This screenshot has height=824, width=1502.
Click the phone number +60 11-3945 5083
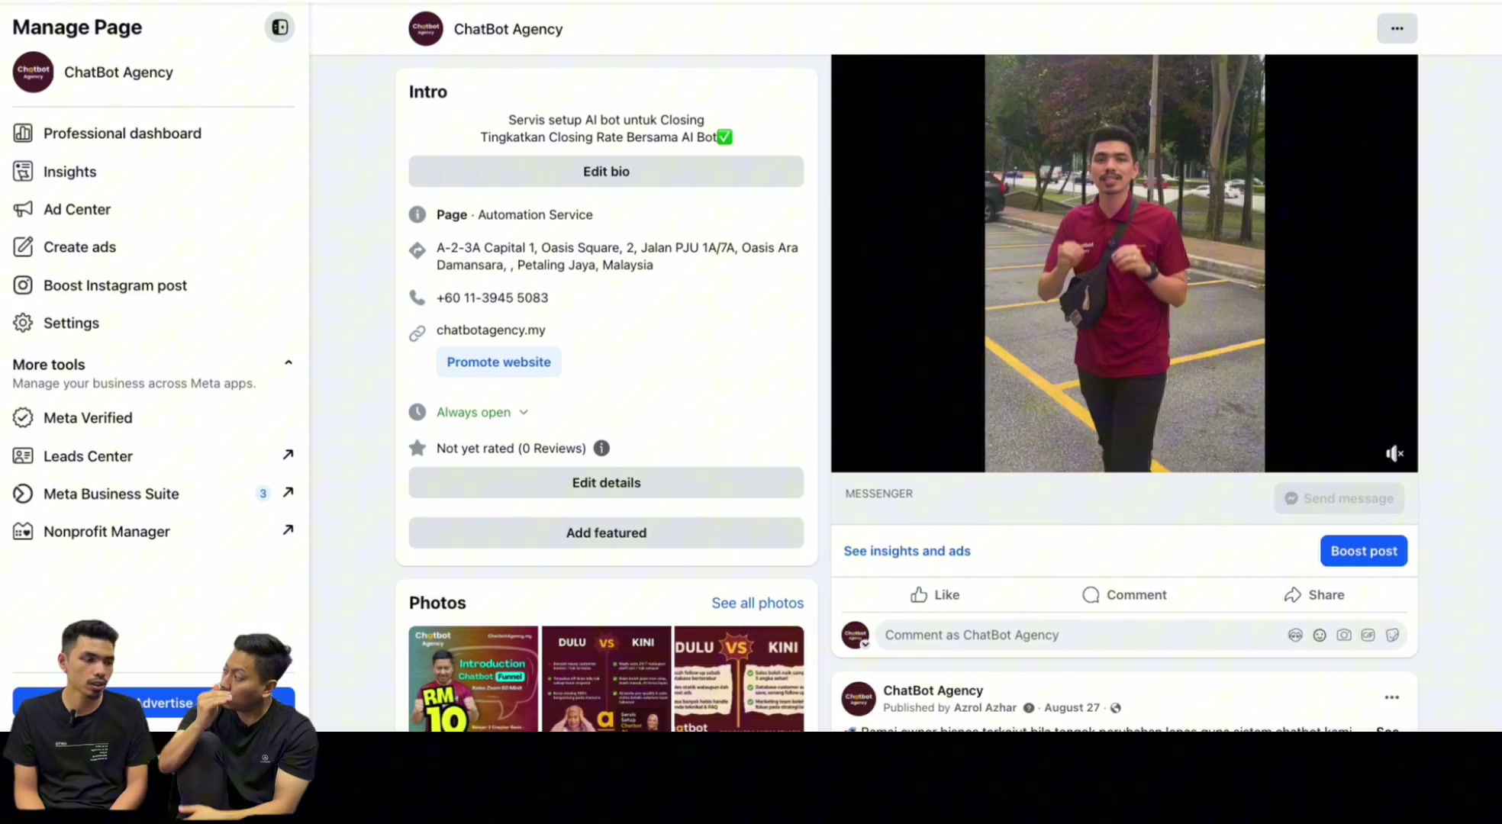click(x=492, y=298)
